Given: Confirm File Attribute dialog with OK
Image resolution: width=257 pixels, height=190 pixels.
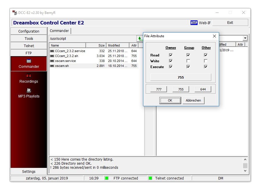Looking at the screenshot, I should pyautogui.click(x=170, y=100).
